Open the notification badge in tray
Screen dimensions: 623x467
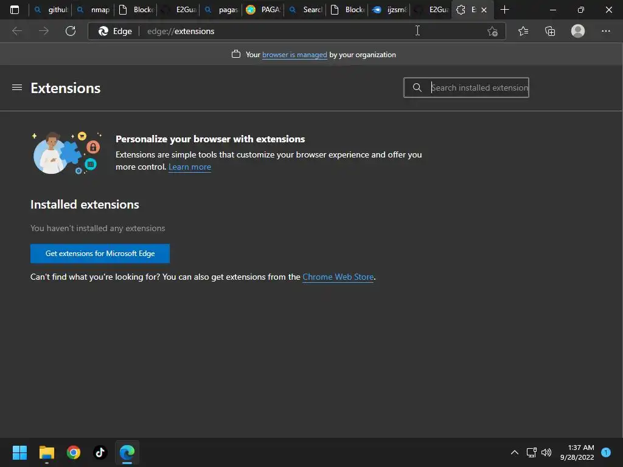606,452
